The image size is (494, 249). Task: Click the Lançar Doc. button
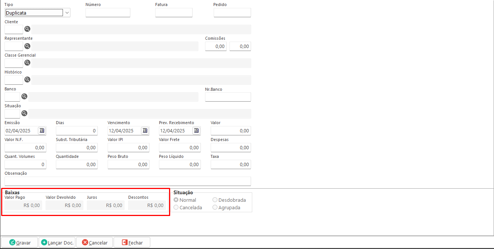tap(57, 242)
